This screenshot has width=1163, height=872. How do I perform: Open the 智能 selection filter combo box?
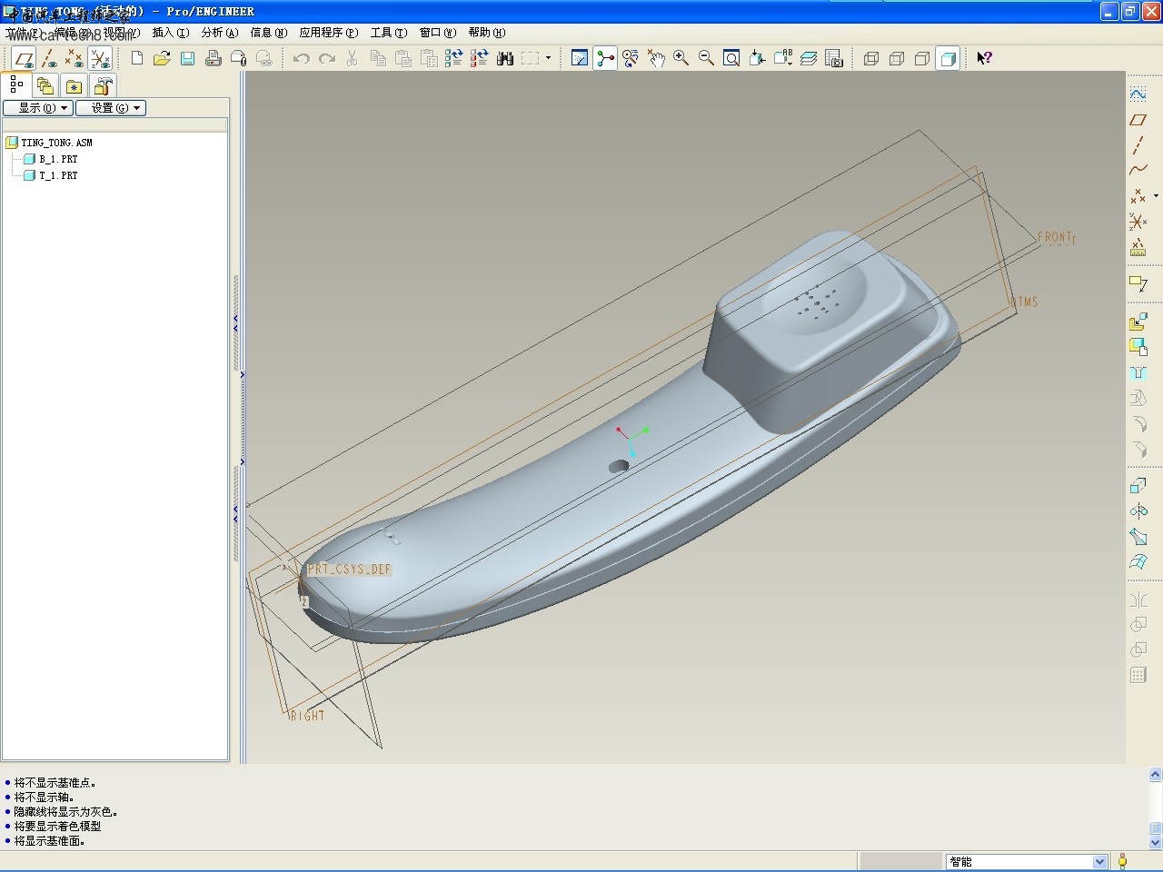[x=1026, y=861]
